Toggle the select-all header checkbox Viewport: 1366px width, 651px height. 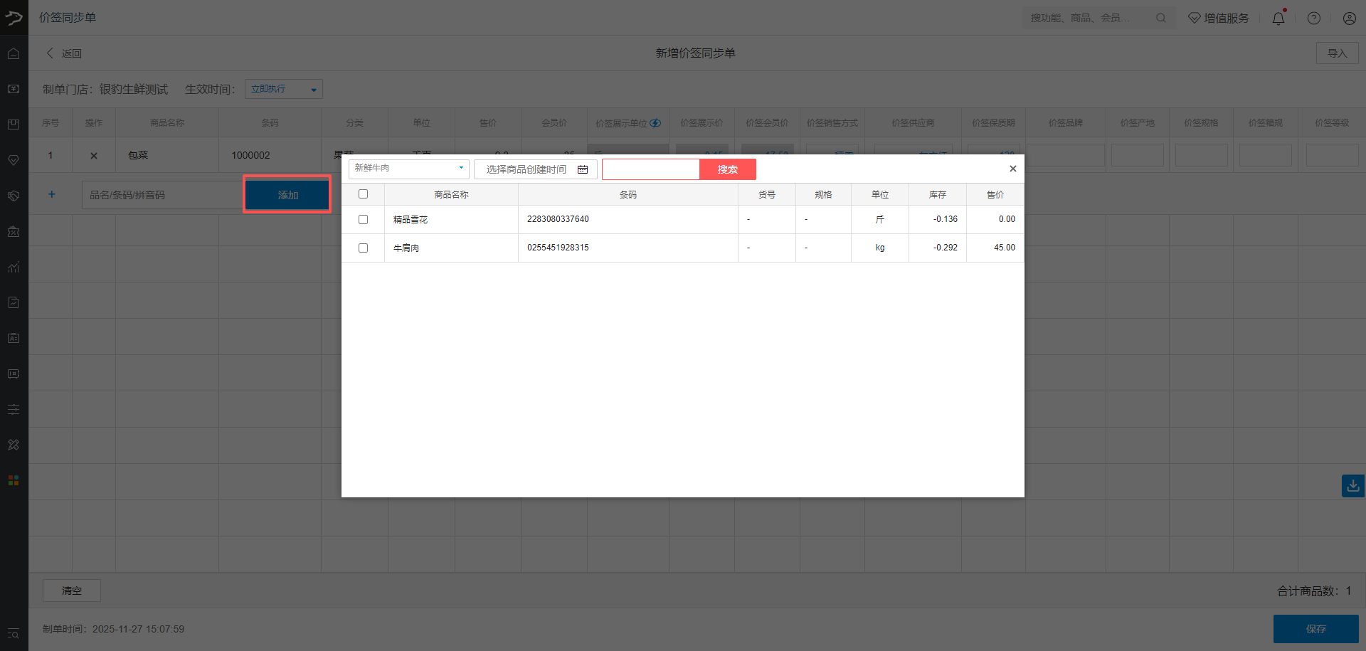363,194
